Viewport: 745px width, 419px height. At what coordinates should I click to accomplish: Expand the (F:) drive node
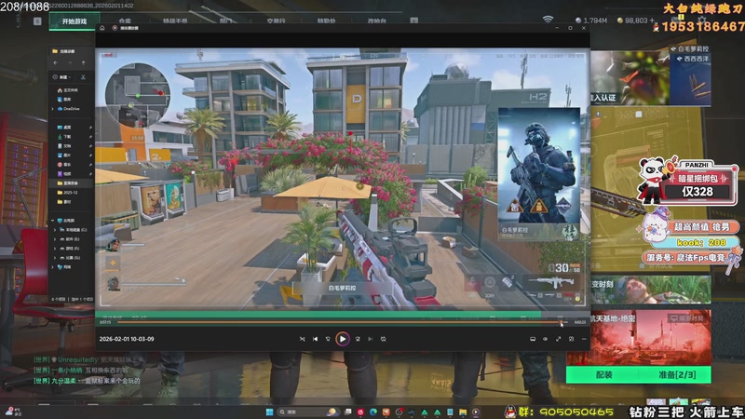pos(55,248)
